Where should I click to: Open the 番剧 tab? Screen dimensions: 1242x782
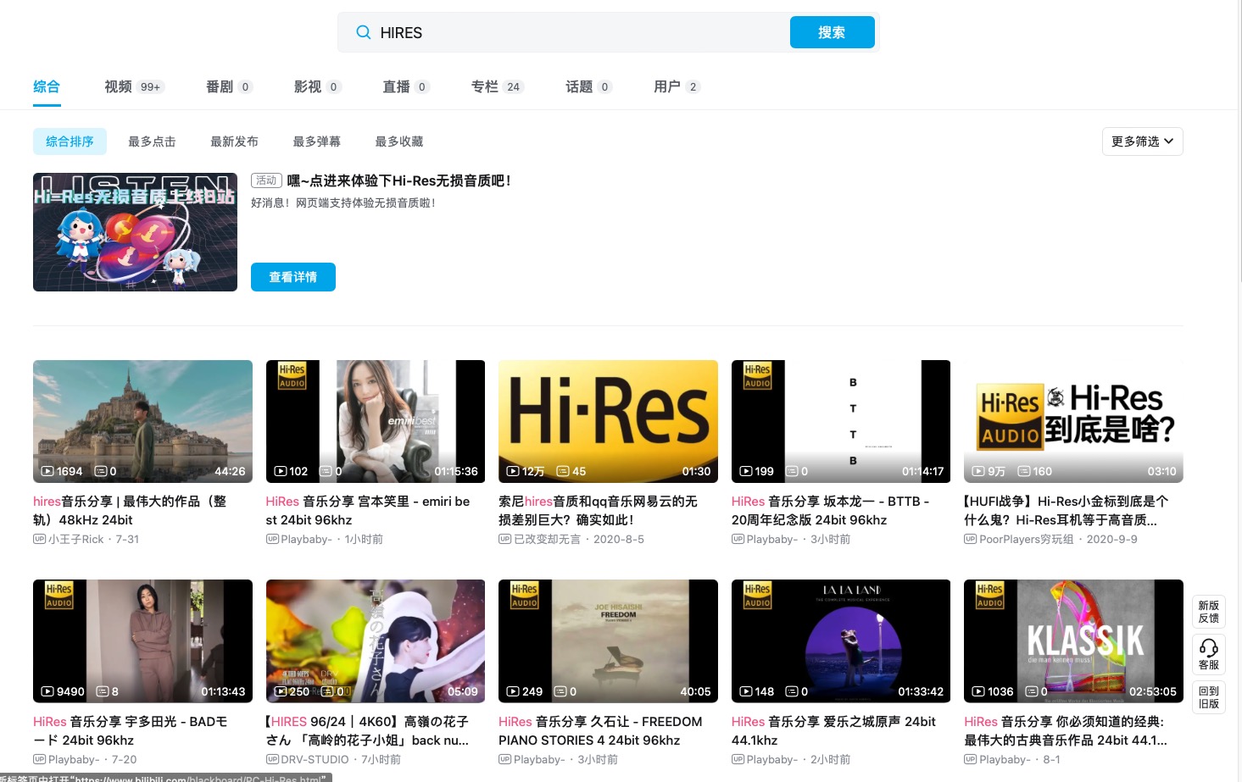coord(229,86)
